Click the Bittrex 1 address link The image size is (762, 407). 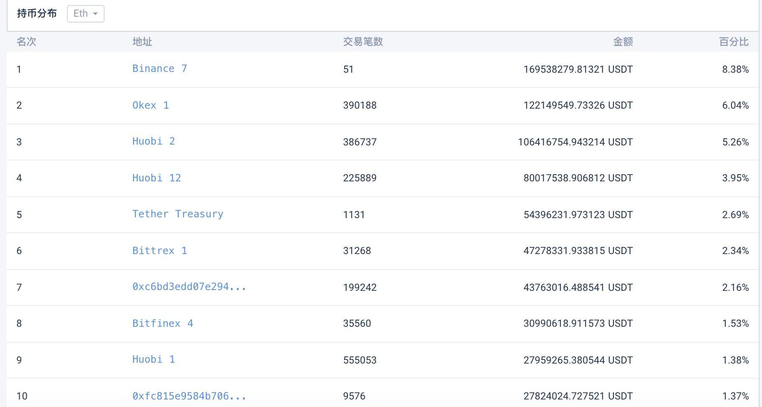pos(159,251)
